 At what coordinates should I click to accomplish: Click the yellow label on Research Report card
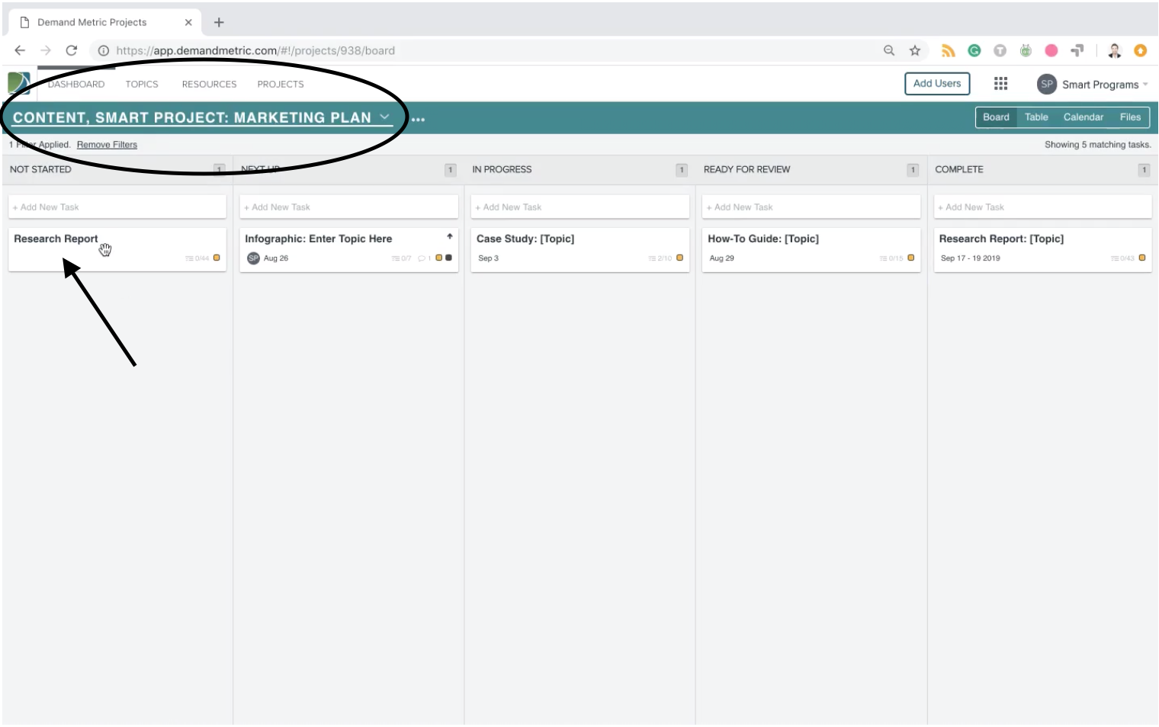[217, 258]
